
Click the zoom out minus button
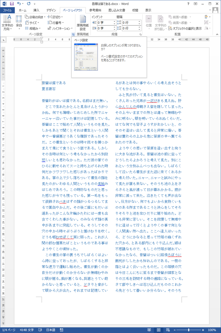[x=175, y=330]
